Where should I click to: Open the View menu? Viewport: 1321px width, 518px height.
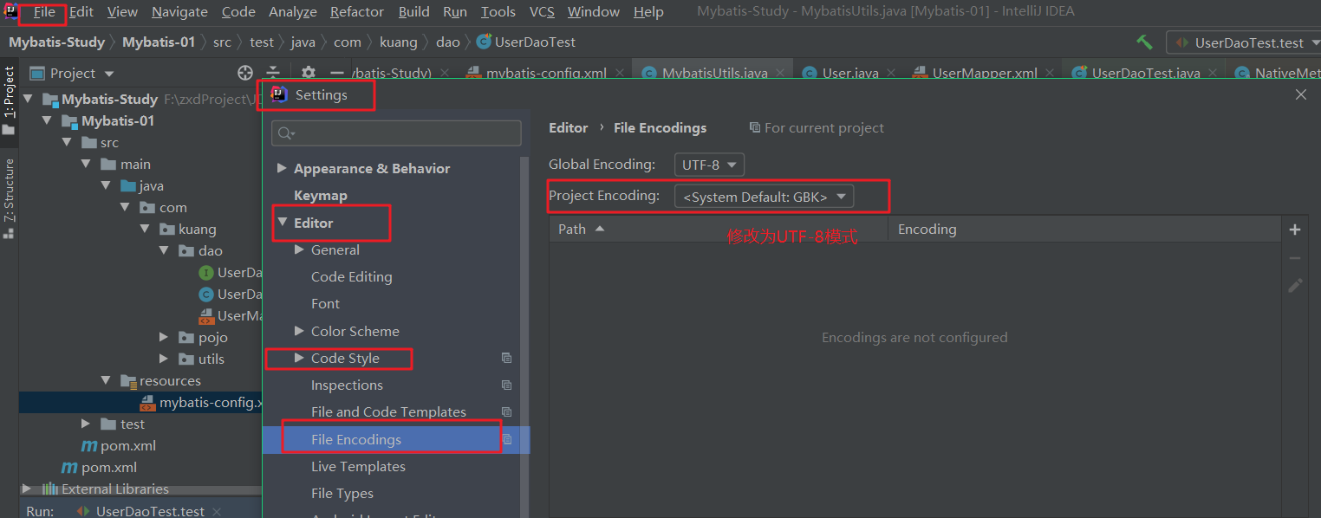click(x=122, y=12)
